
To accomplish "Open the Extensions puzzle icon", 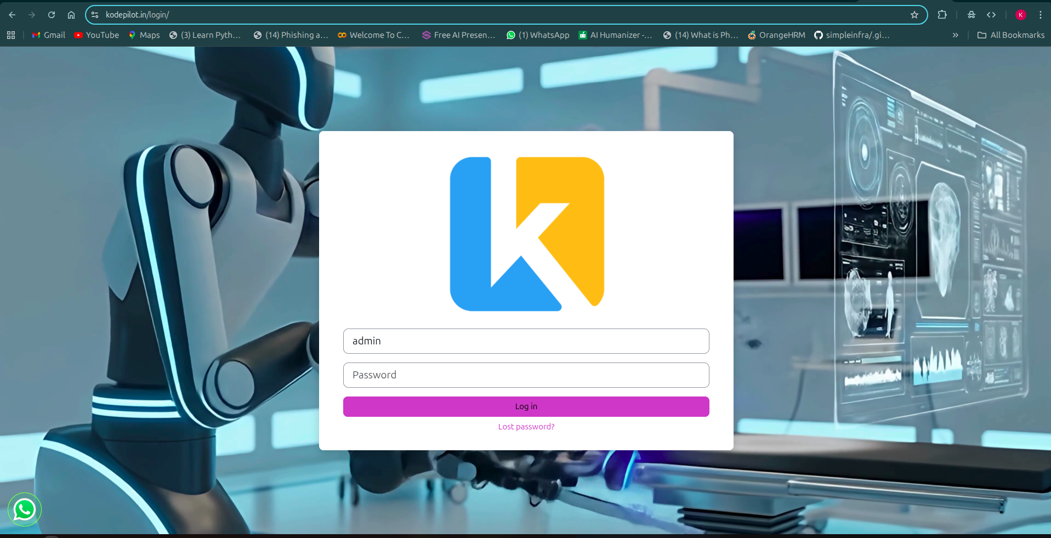I will [942, 15].
